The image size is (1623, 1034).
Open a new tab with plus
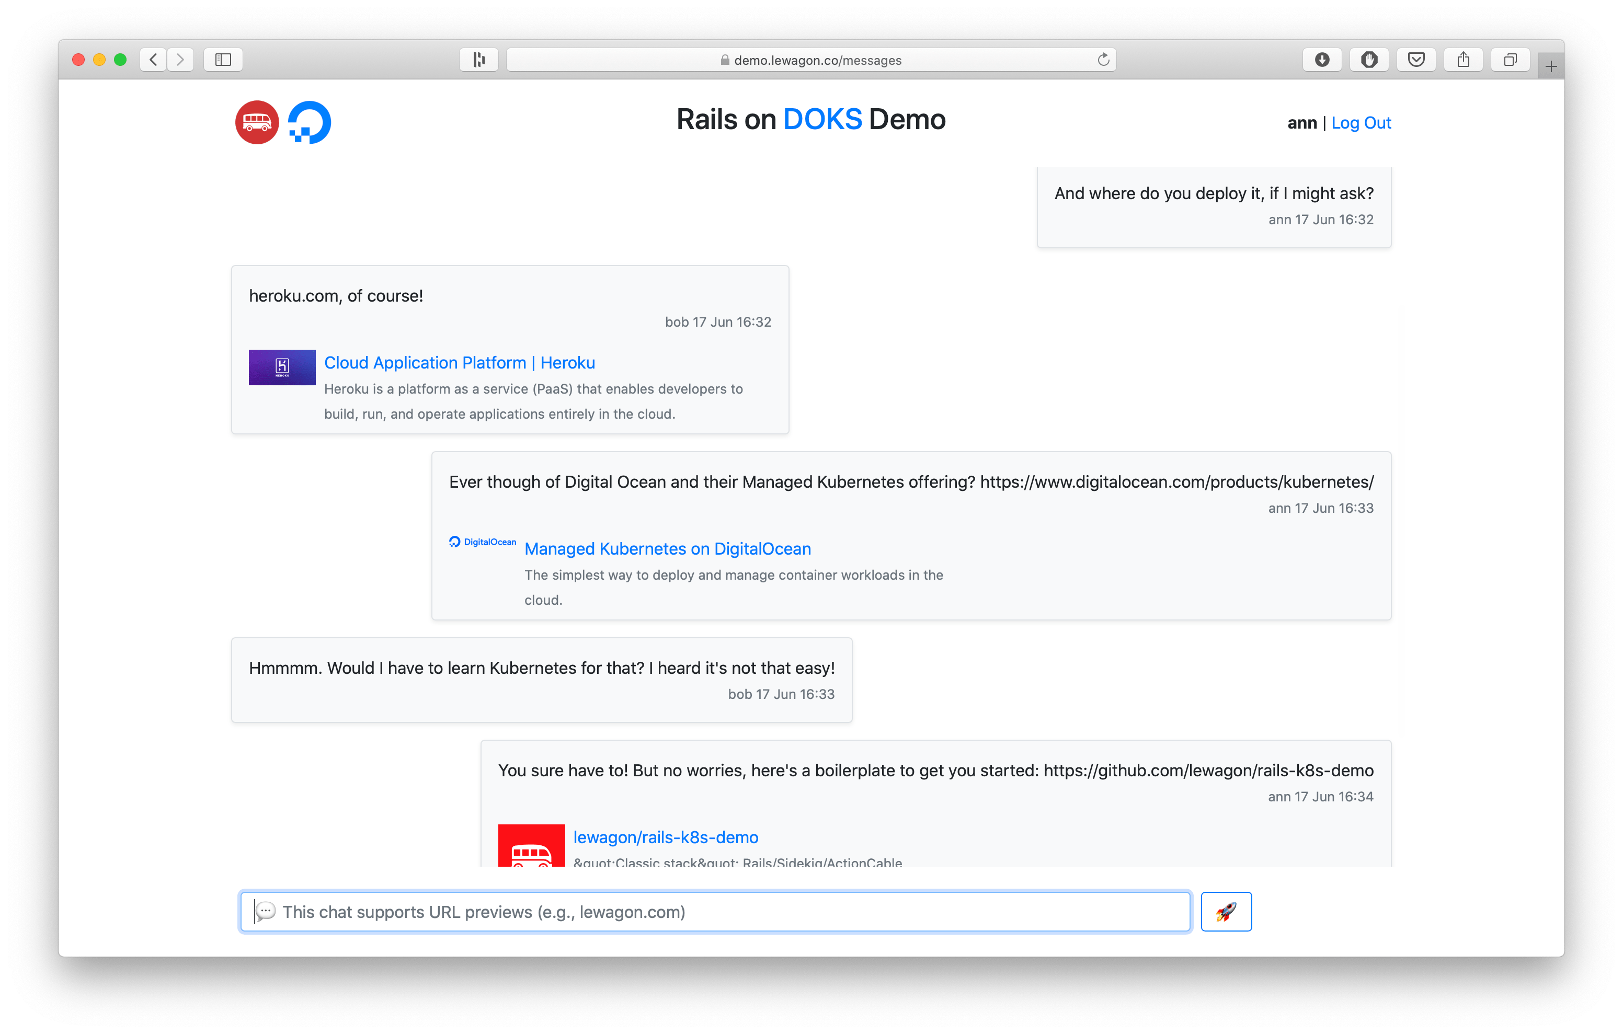1551,66
